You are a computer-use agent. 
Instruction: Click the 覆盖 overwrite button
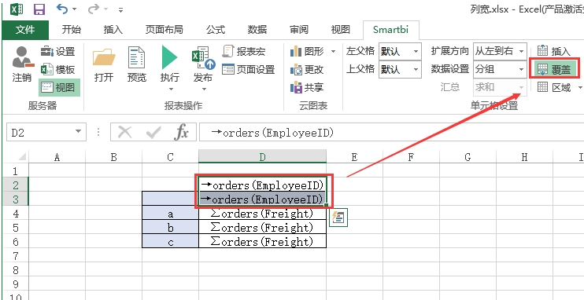tap(555, 69)
